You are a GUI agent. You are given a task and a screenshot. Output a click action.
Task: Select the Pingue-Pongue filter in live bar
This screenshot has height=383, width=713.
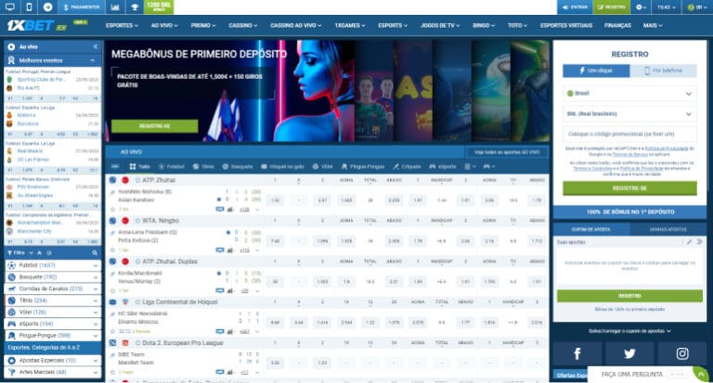coord(362,166)
